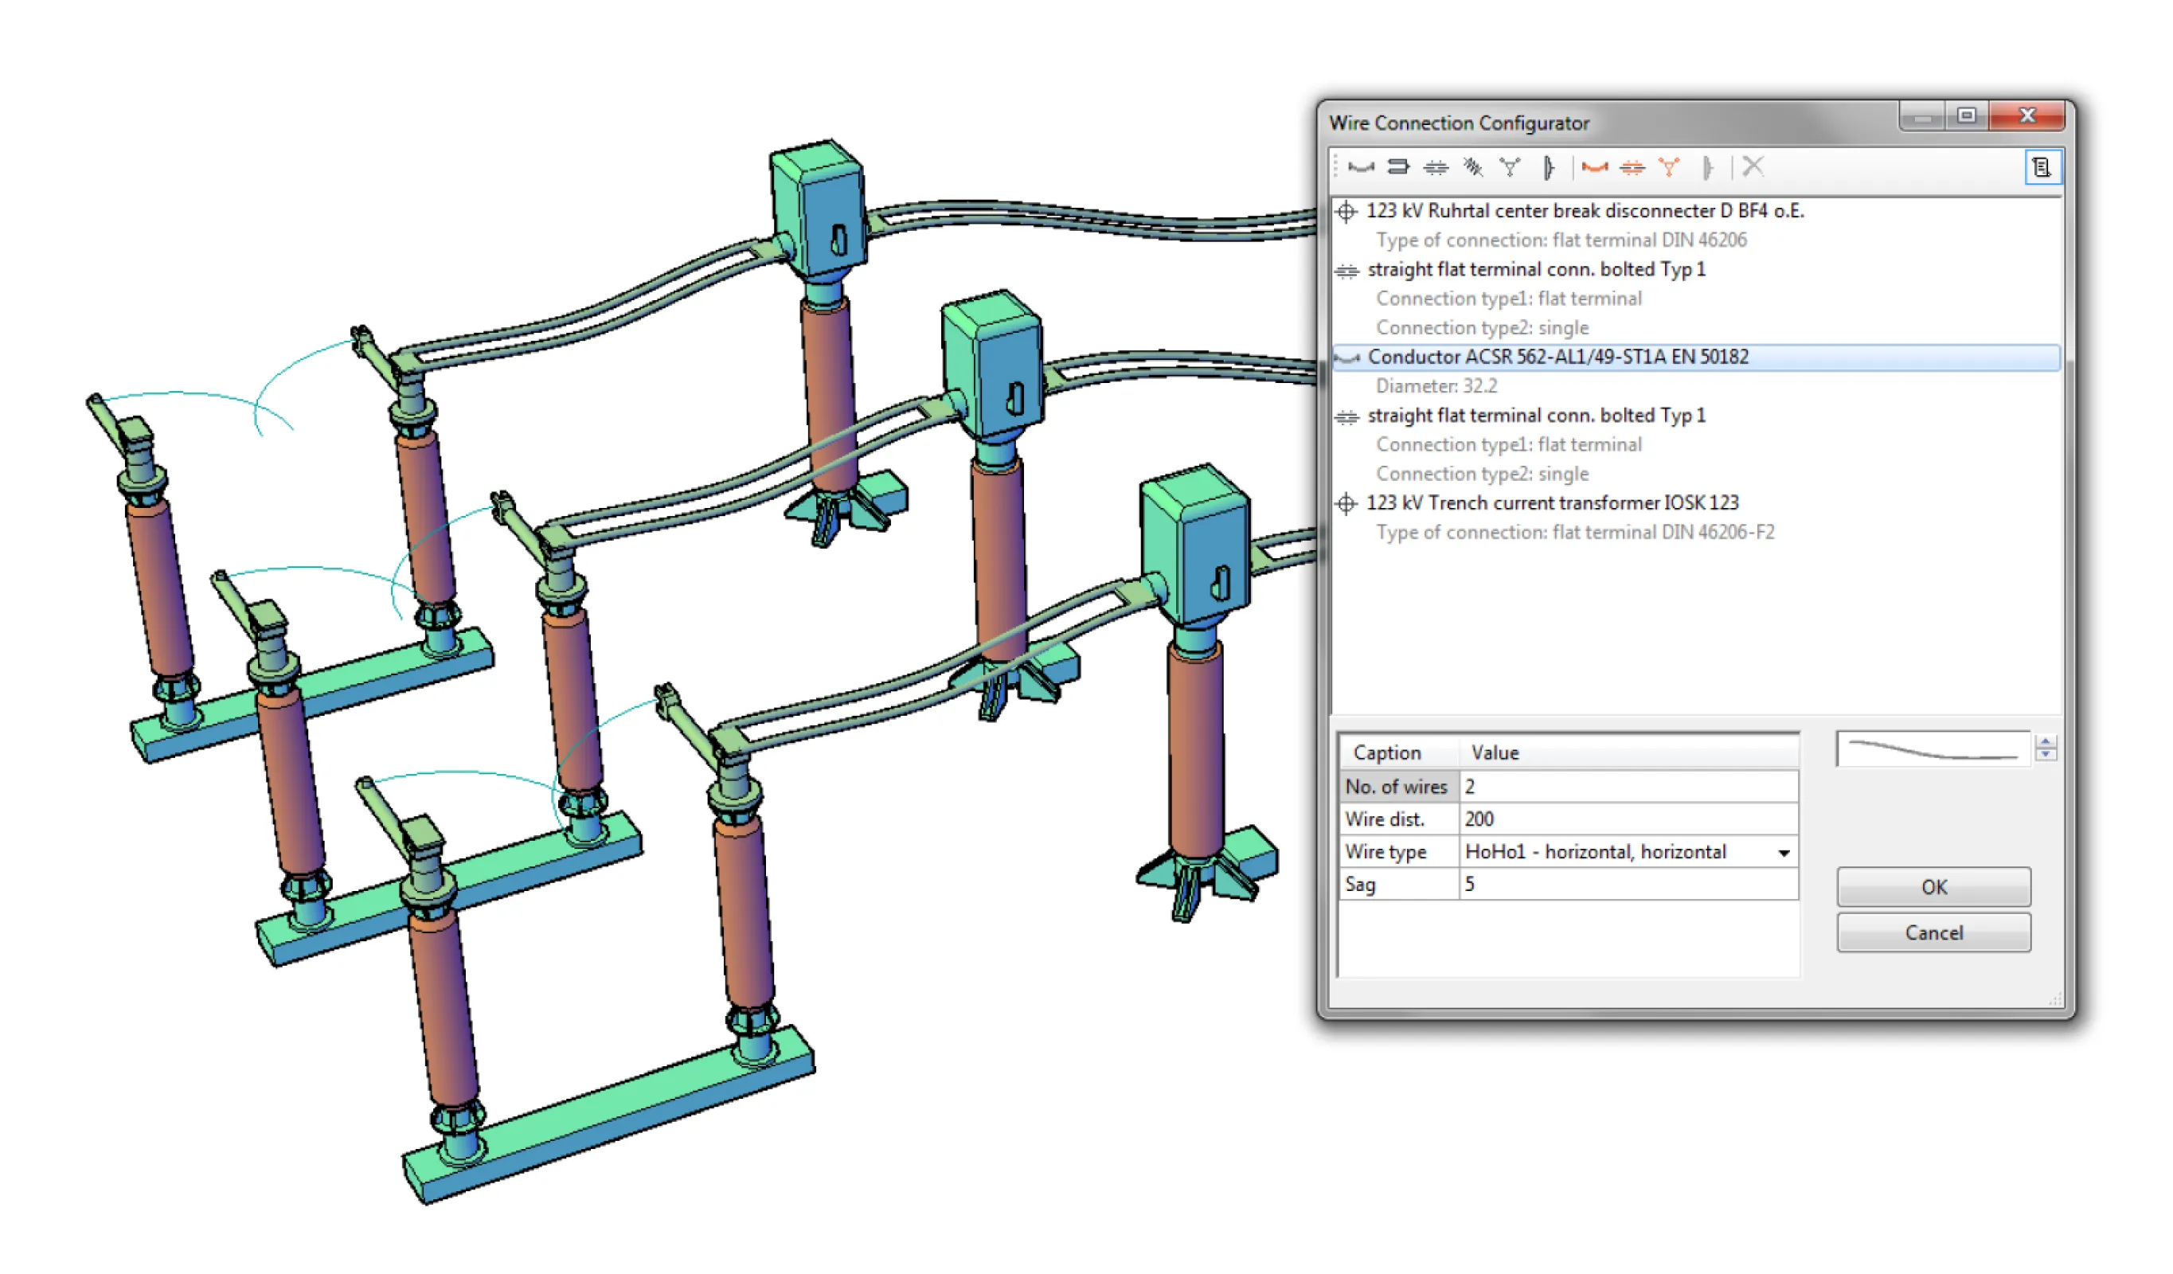Click the gray Y-shaped spacer icon
Image resolution: width=2173 pixels, height=1274 pixels.
tap(1510, 167)
